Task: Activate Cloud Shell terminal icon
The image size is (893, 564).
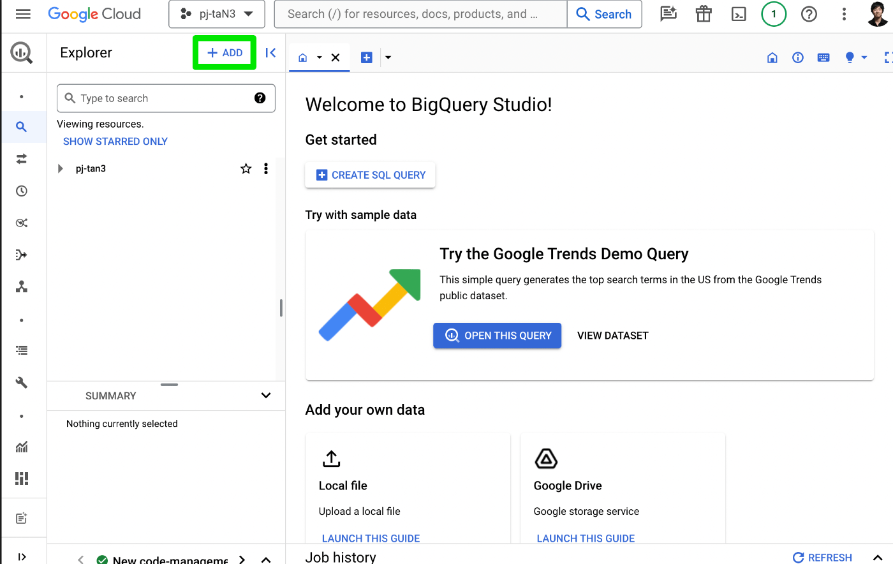Action: point(739,14)
